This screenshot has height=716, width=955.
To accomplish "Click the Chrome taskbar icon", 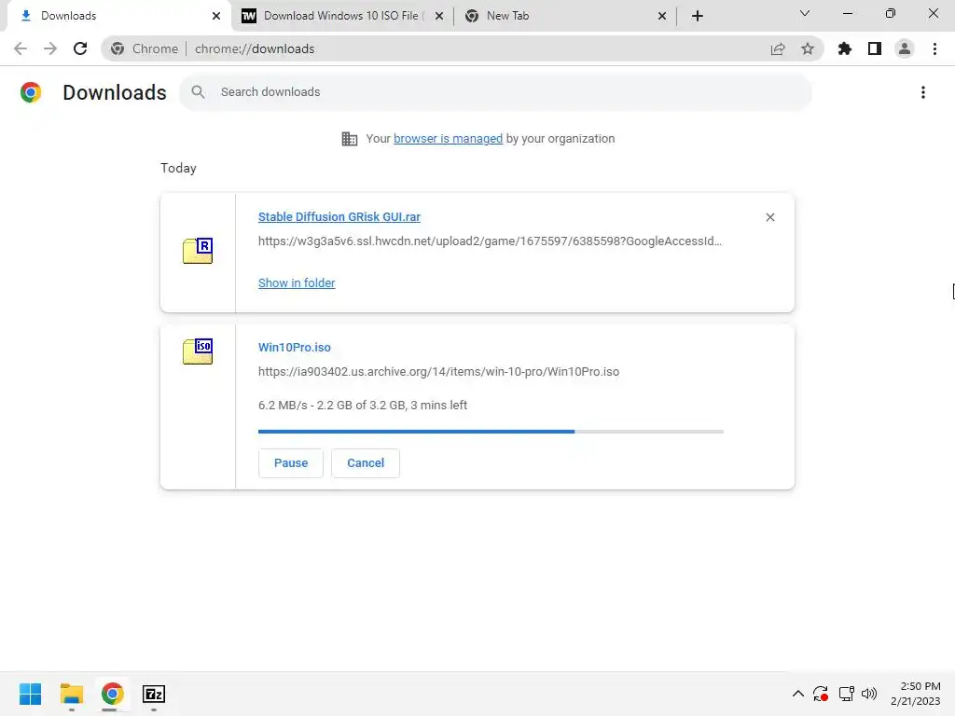I will pos(112,694).
